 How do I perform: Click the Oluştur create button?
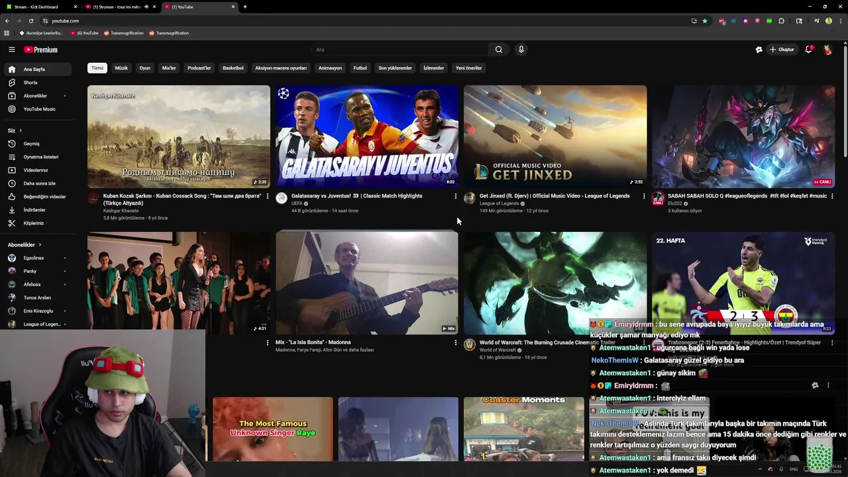tap(782, 50)
